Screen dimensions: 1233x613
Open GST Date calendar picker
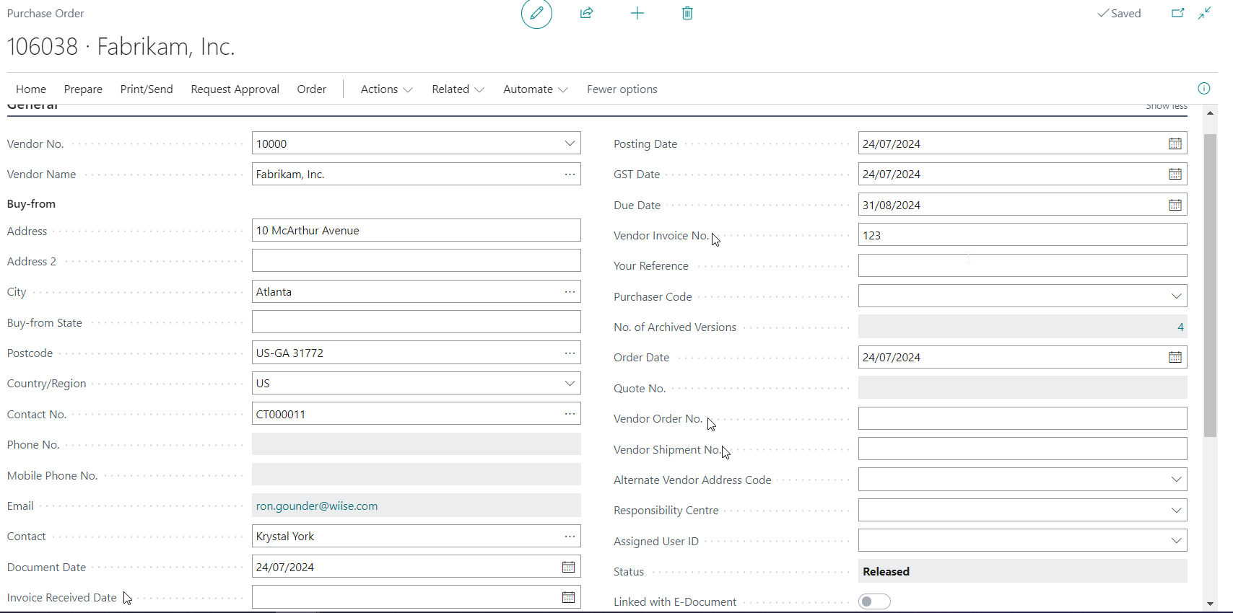1175,174
